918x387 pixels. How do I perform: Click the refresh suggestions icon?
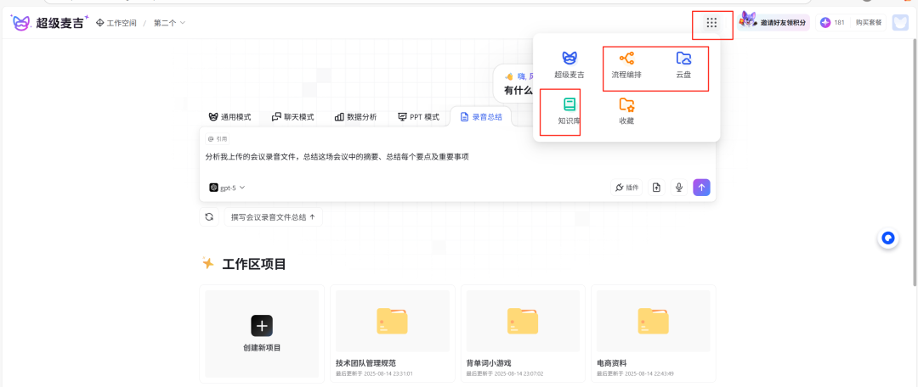pyautogui.click(x=209, y=217)
